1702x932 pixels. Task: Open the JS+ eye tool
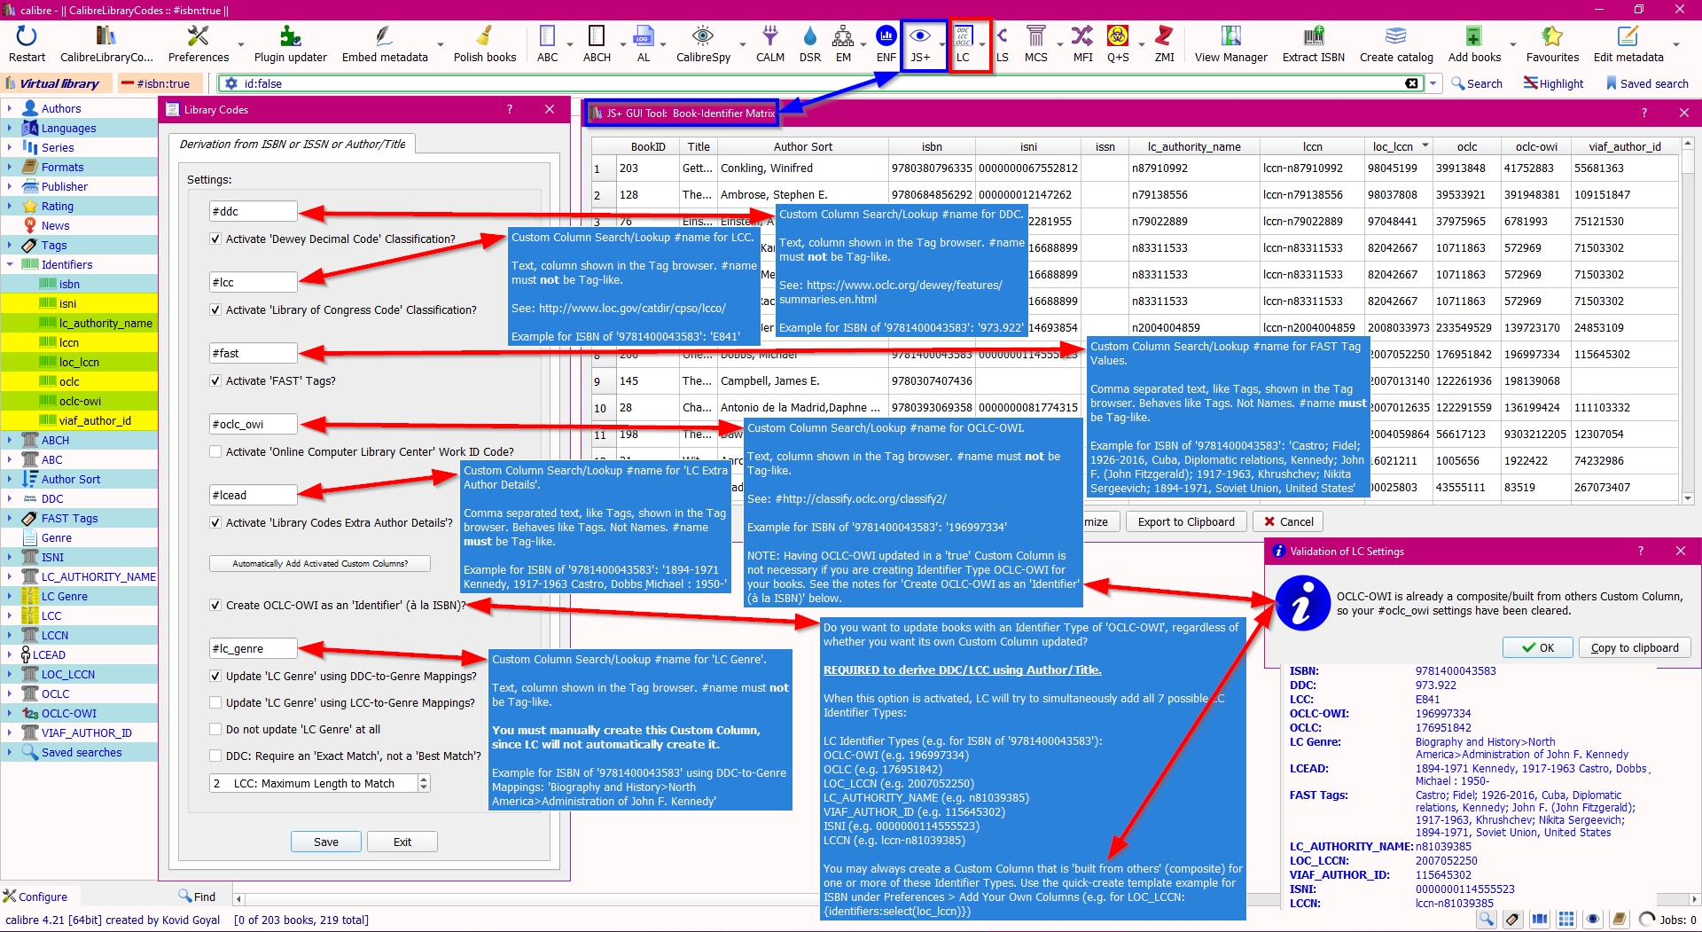click(x=920, y=36)
